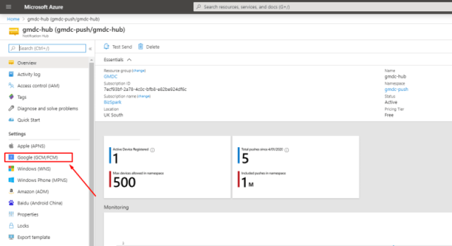
Task: Click the sidebar vertical scrollbar
Action: pos(92,154)
